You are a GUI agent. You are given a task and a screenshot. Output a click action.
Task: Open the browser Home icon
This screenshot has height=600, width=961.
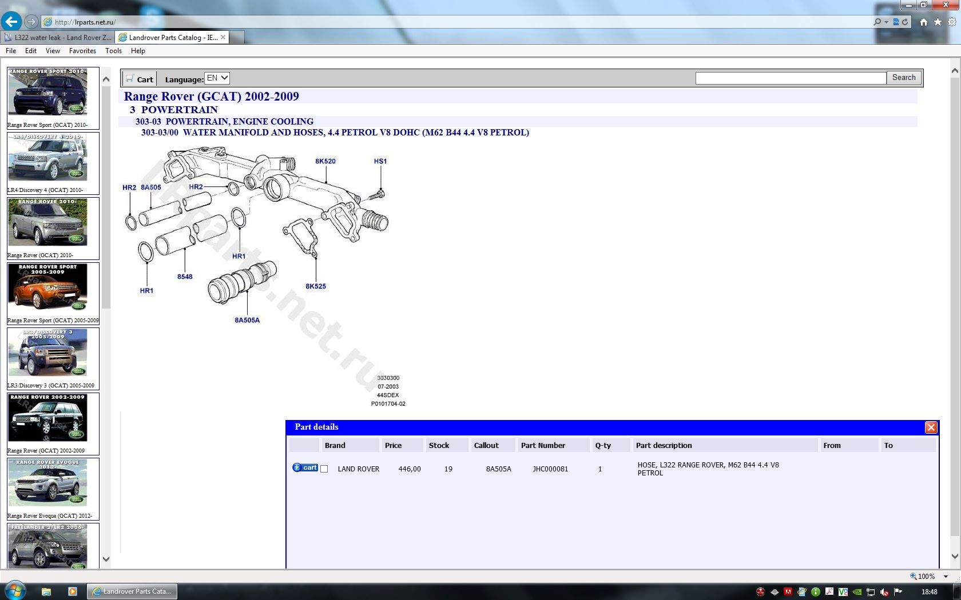tap(923, 22)
